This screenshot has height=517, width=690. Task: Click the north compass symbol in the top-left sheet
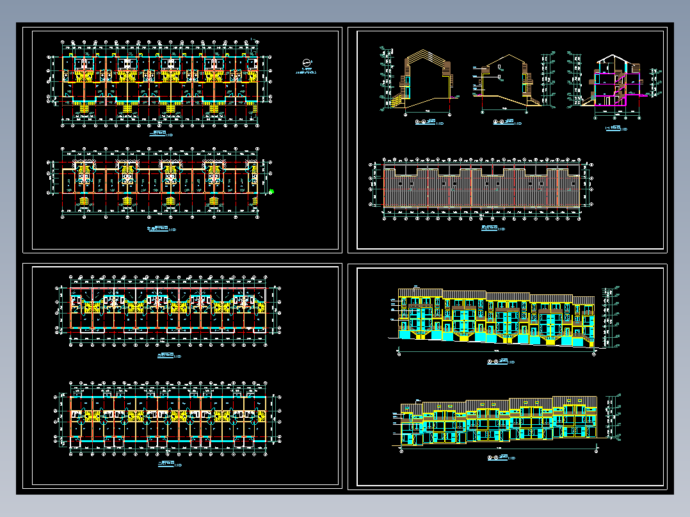pos(307,63)
